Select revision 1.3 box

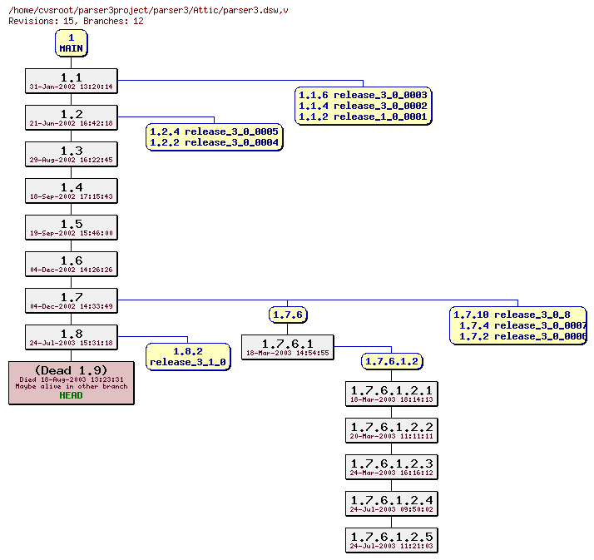(x=72, y=154)
